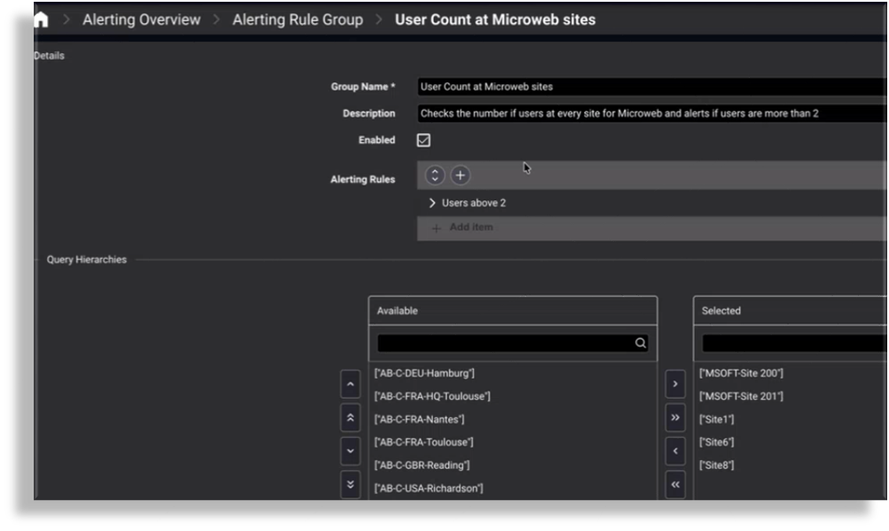The height and width of the screenshot is (531, 889).
Task: Click the Available list header
Action: click(x=513, y=310)
